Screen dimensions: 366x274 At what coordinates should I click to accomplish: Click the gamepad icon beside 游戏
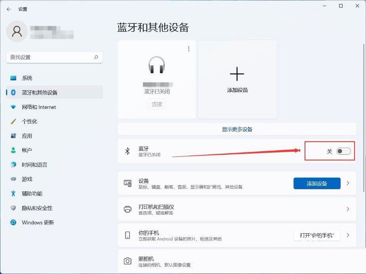pyautogui.click(x=13, y=179)
